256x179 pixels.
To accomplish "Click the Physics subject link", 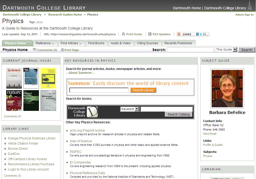I will [208, 156].
